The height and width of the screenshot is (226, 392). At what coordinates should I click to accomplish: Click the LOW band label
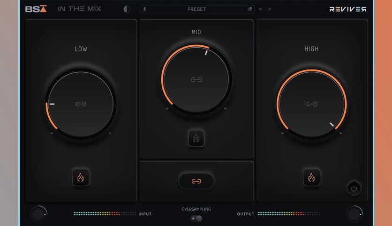[81, 49]
